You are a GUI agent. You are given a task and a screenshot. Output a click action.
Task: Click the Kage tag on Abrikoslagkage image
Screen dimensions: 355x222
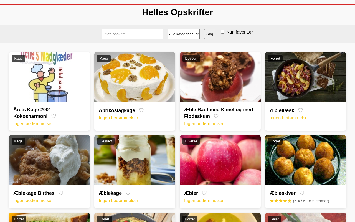tap(104, 58)
